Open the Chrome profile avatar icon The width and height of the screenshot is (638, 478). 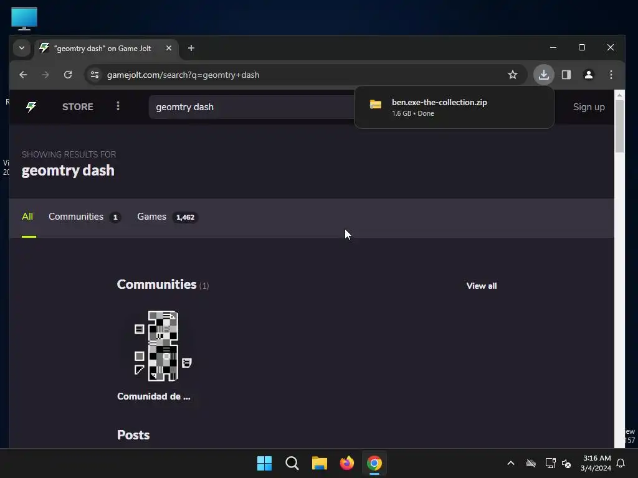pyautogui.click(x=588, y=75)
